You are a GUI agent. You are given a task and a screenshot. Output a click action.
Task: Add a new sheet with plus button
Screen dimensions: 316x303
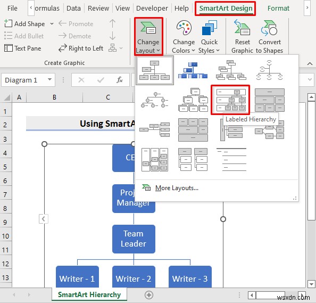149,295
